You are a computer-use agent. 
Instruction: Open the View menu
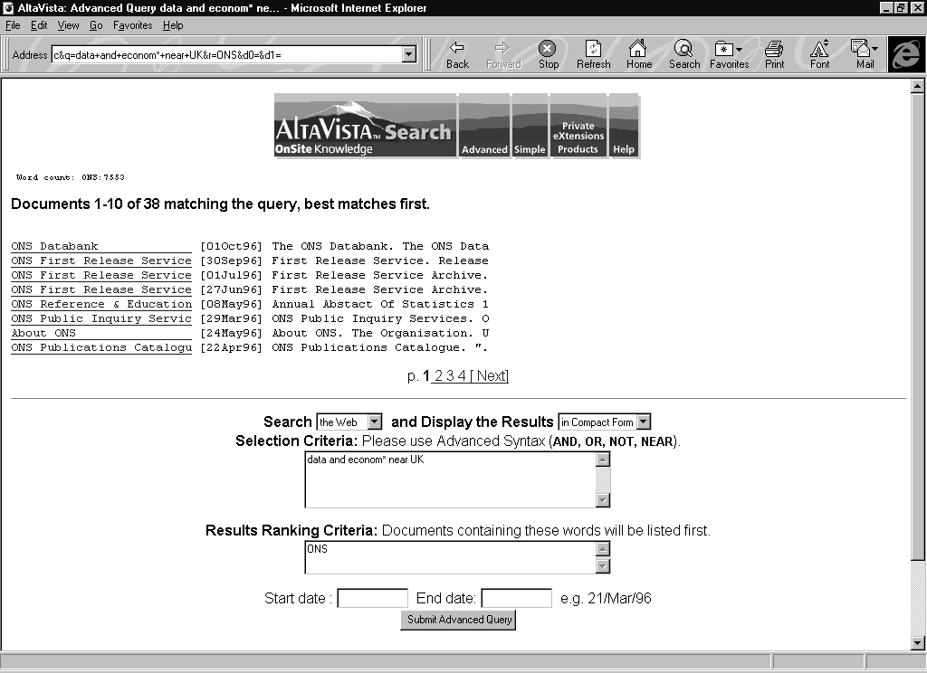coord(68,25)
